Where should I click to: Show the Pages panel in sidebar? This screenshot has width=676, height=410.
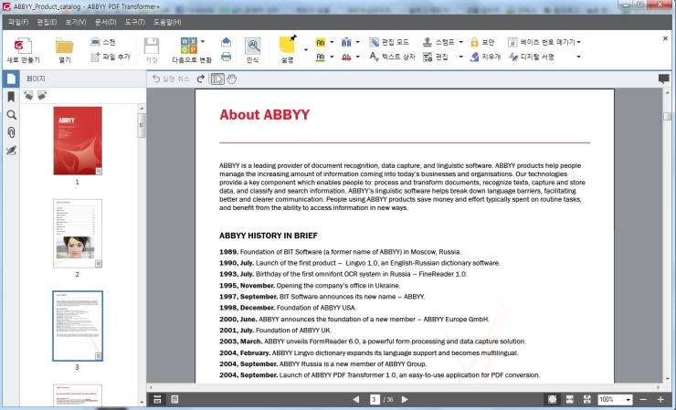coord(11,79)
